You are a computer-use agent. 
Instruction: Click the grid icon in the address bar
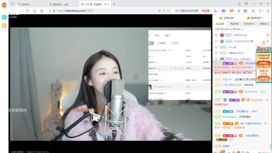pyautogui.click(x=159, y=11)
